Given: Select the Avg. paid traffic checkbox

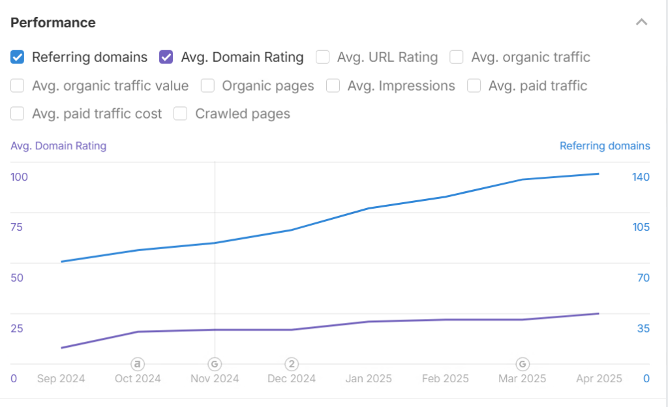Looking at the screenshot, I should pyautogui.click(x=474, y=85).
